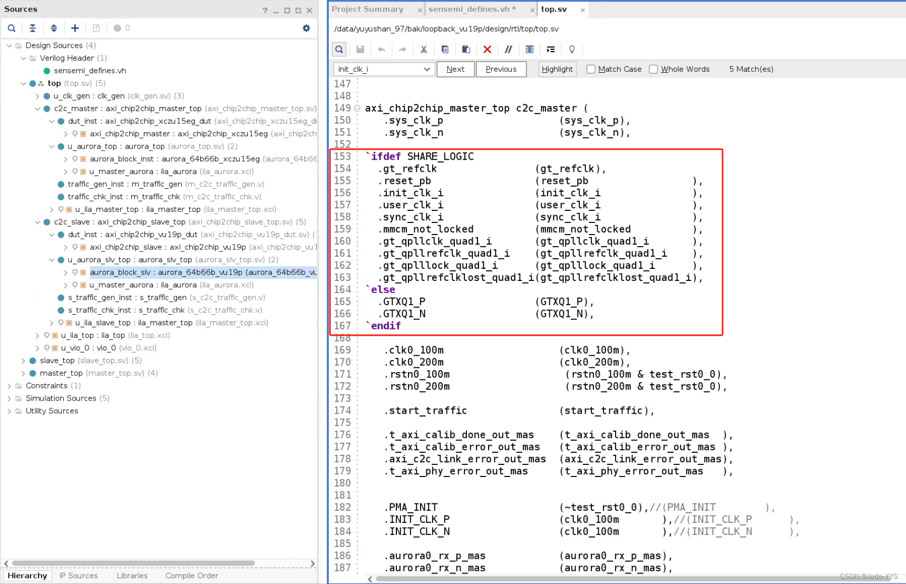Screen dimensions: 906x584
Task: Enable Whole Words matching
Action: [x=654, y=69]
